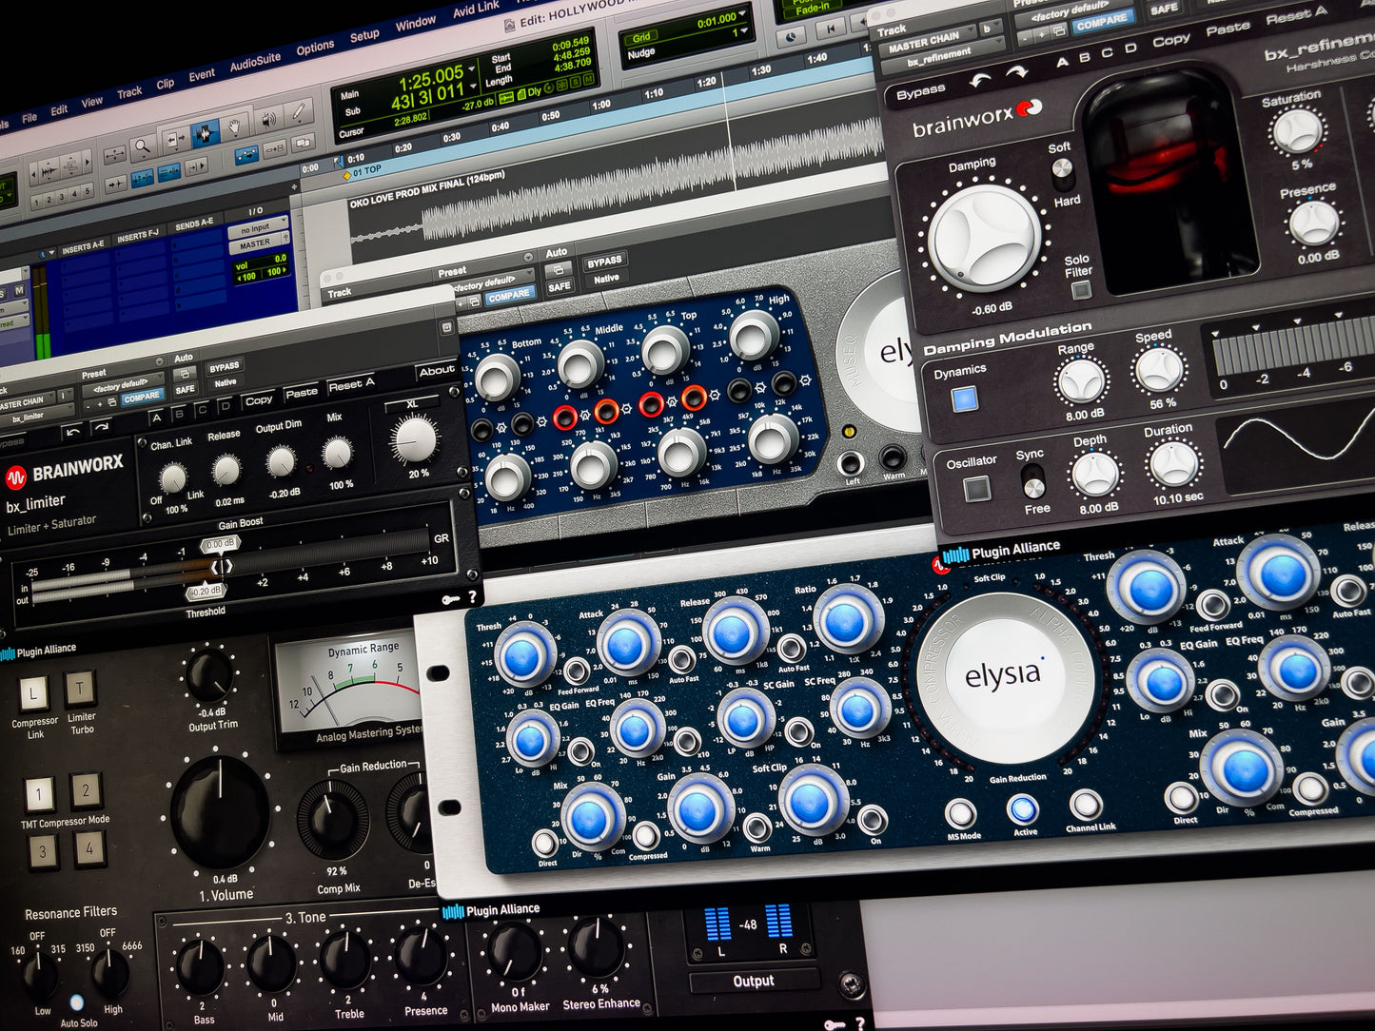The image size is (1375, 1031).
Task: Click the elysia logo on alpha compressor
Action: [1004, 675]
